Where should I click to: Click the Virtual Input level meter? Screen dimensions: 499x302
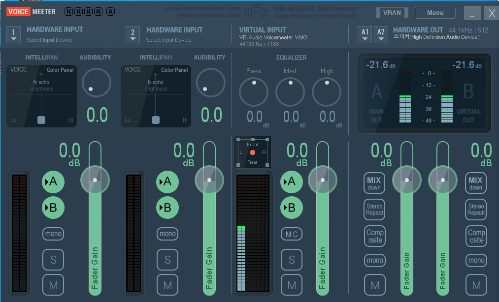(253, 233)
